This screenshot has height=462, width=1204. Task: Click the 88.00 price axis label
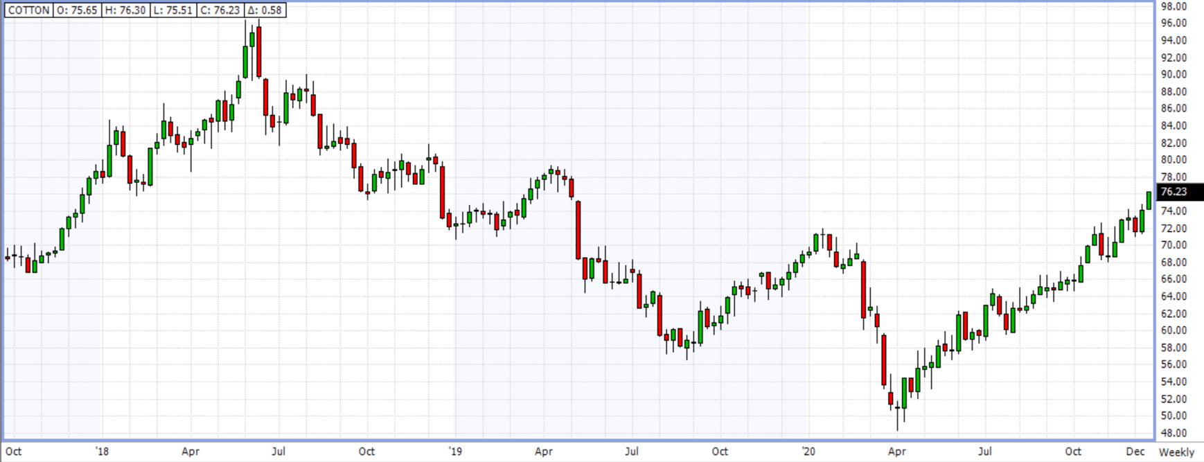pos(1174,91)
